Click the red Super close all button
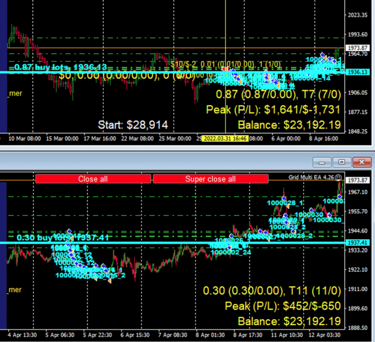 (x=211, y=179)
